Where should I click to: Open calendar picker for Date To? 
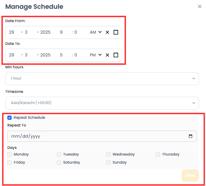(x=116, y=55)
